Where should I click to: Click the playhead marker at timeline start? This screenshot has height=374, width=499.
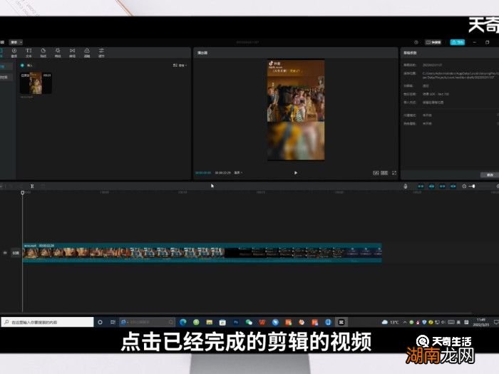[23, 193]
